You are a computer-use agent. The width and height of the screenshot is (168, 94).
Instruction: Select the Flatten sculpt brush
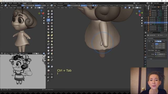click(48, 26)
